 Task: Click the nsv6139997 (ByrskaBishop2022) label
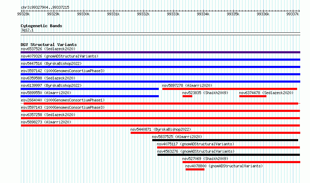click(x=51, y=85)
